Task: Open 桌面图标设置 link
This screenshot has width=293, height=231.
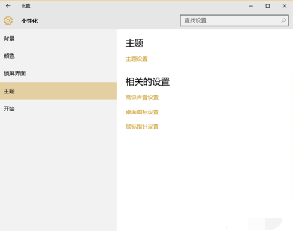Action: click(142, 112)
